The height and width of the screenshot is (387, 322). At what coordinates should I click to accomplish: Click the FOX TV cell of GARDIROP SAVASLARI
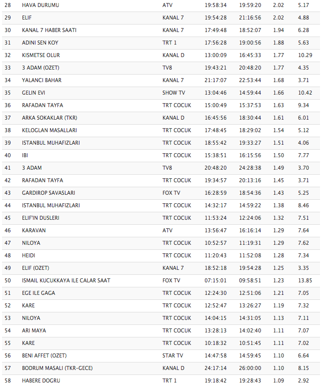tap(171, 193)
